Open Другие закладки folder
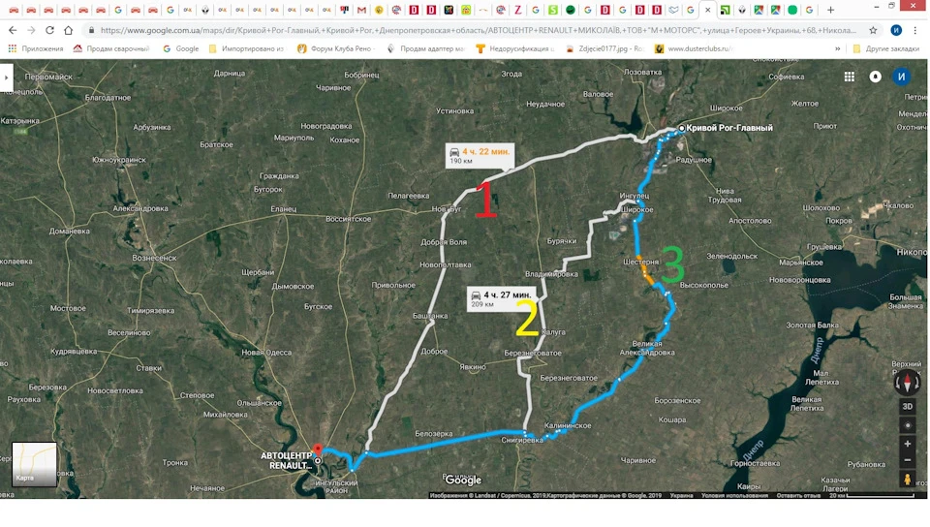 886,48
